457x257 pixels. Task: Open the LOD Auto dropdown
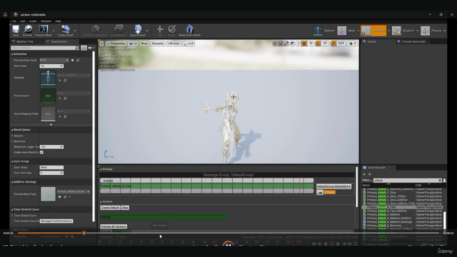[174, 44]
